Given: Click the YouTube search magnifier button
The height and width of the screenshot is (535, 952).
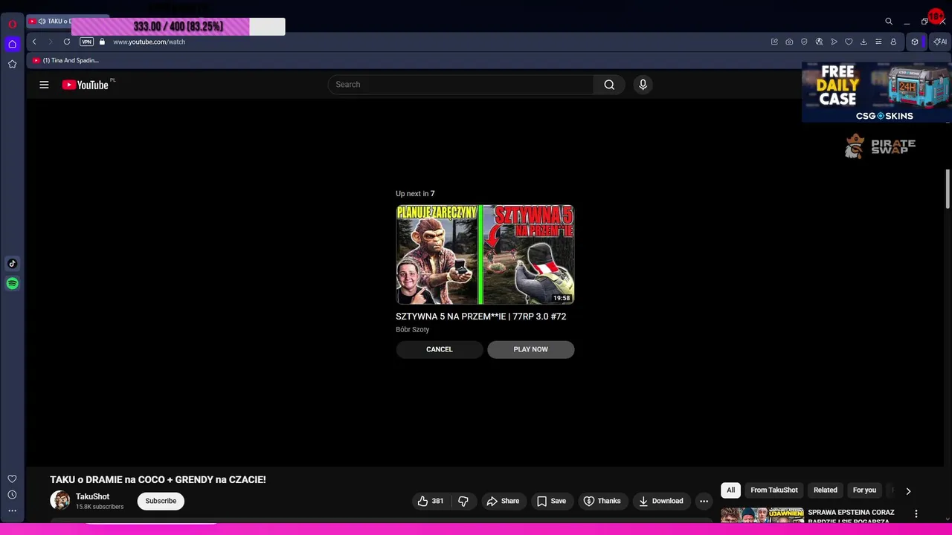Looking at the screenshot, I should (609, 85).
